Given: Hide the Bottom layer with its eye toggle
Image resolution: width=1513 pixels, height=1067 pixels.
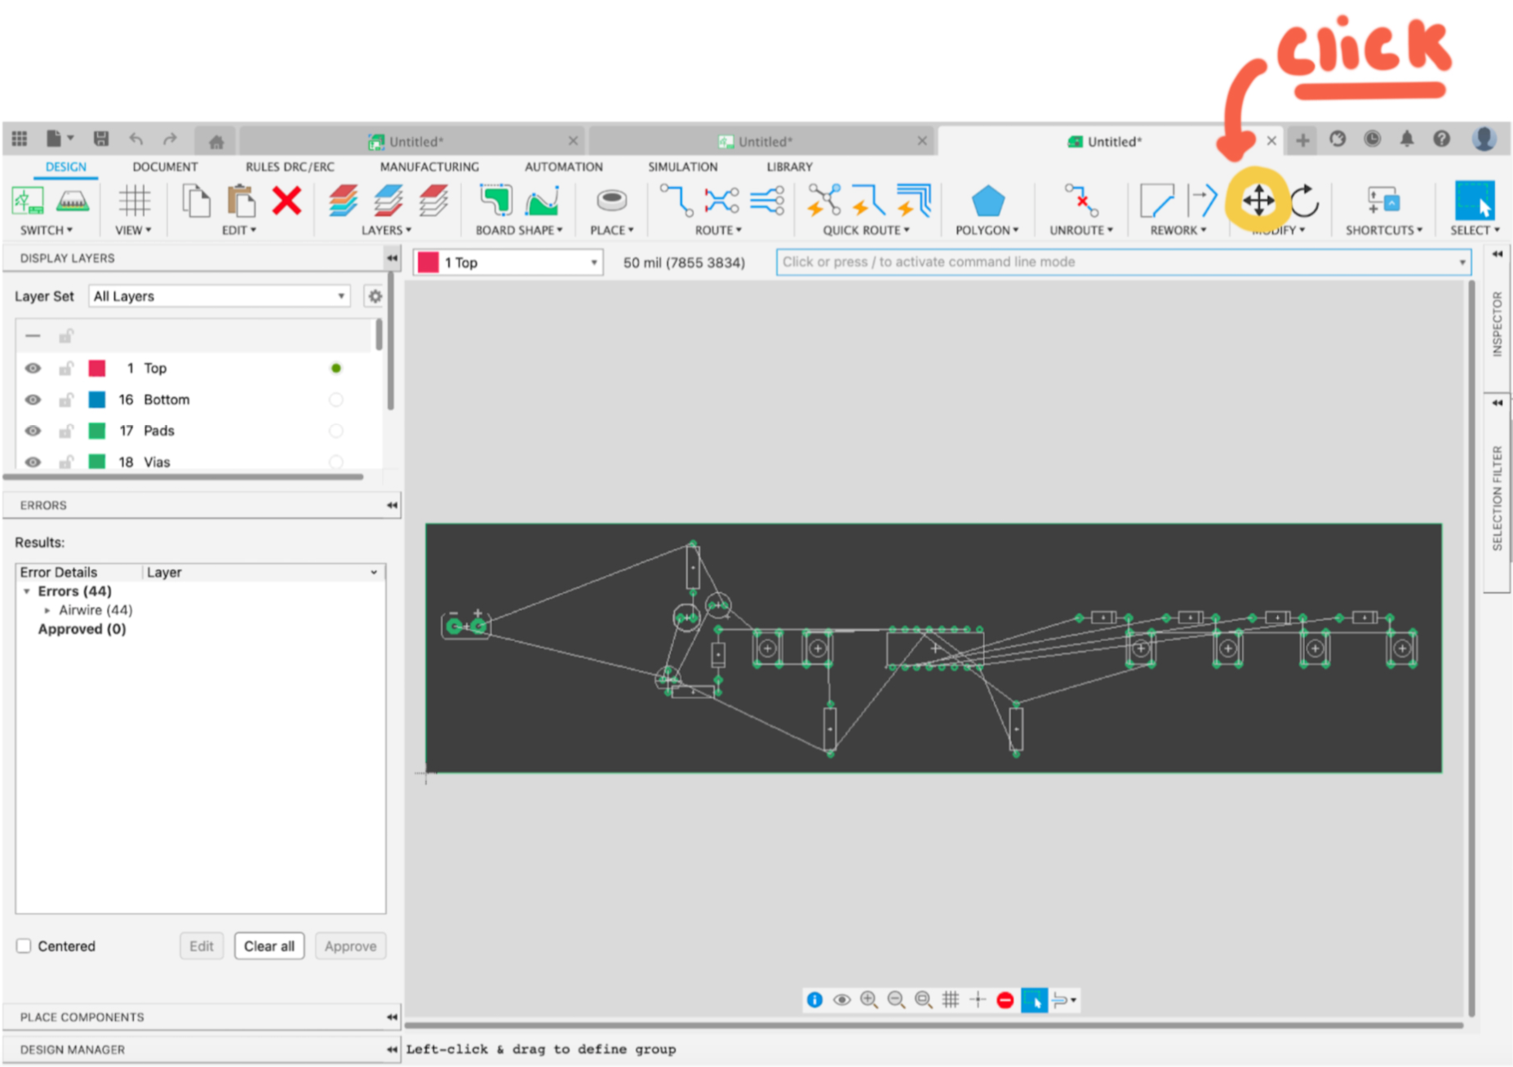Looking at the screenshot, I should click(x=32, y=399).
